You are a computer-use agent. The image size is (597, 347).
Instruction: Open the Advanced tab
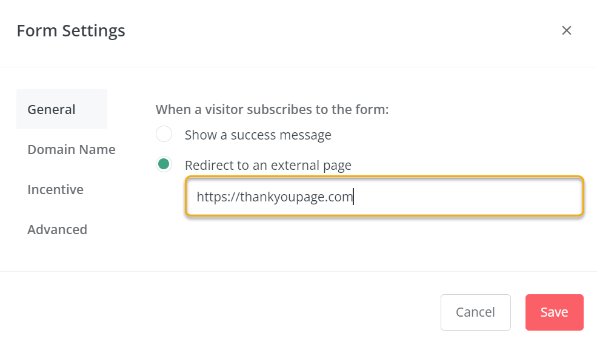pyautogui.click(x=57, y=230)
